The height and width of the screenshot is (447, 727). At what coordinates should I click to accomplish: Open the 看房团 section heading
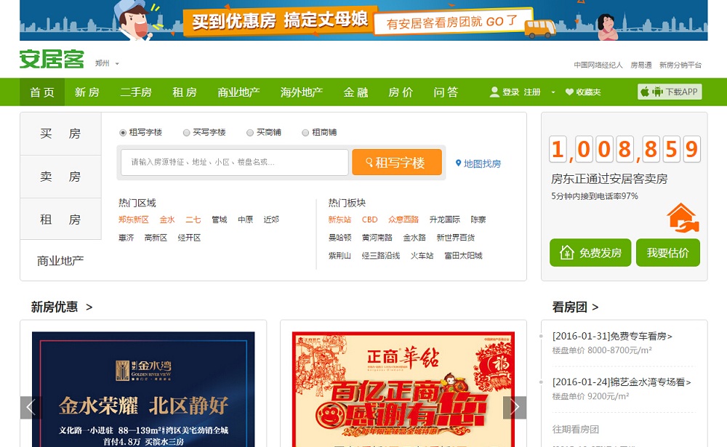tap(575, 307)
